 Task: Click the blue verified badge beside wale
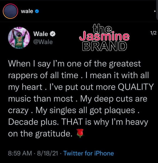37,11
